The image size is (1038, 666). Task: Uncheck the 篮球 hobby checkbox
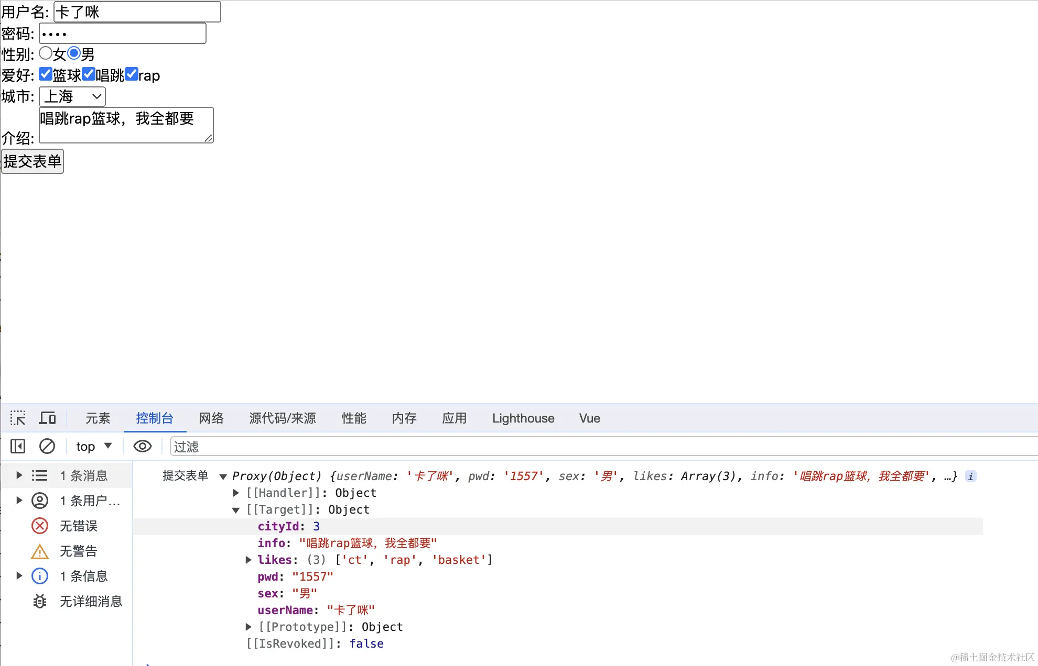pyautogui.click(x=46, y=74)
